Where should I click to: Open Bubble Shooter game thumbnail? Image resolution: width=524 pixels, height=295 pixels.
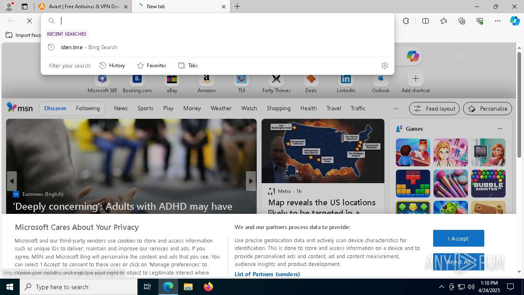pyautogui.click(x=488, y=184)
